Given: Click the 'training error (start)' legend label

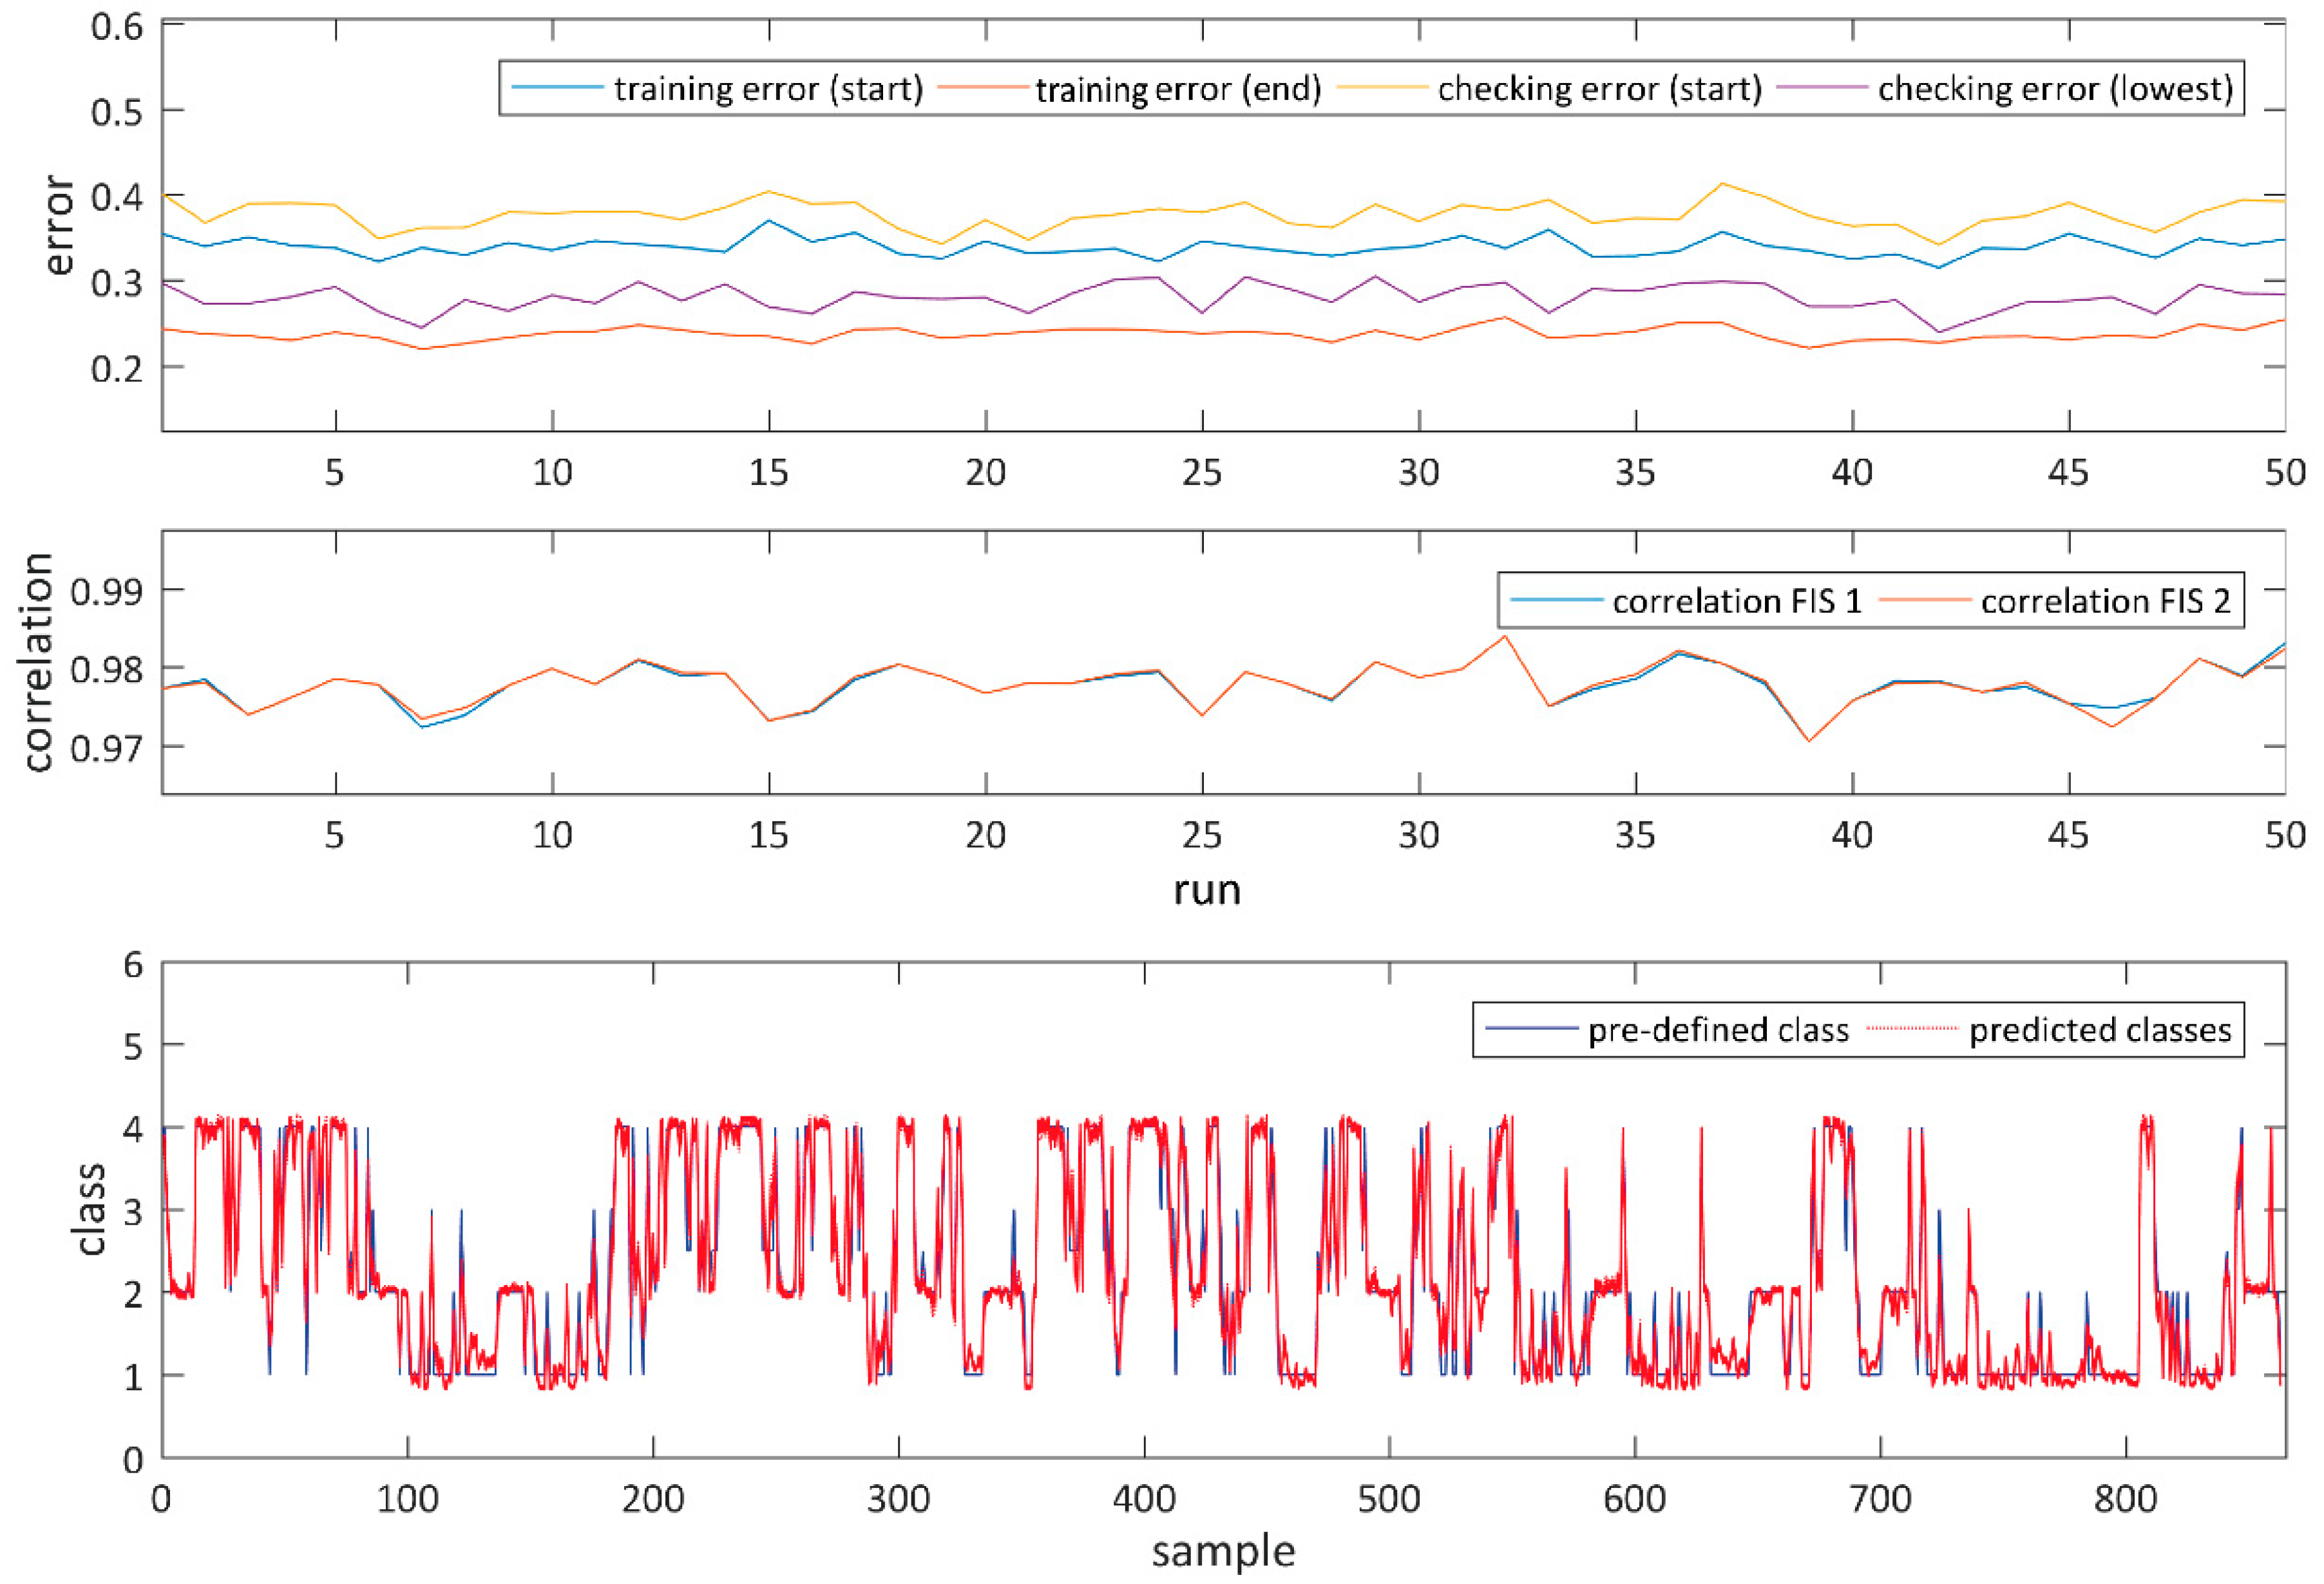Looking at the screenshot, I should coord(768,89).
